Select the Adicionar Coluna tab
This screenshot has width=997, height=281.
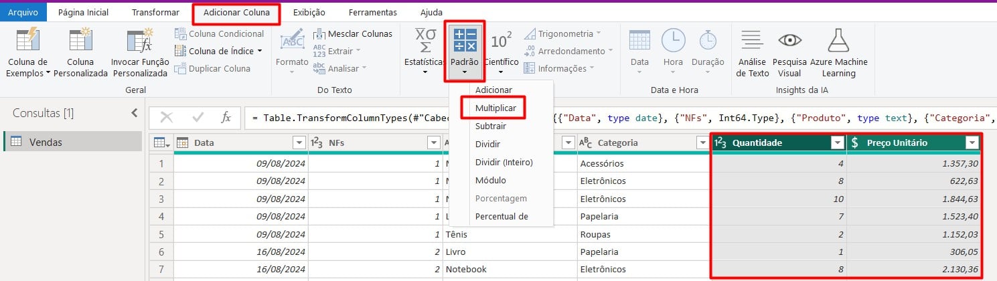click(x=236, y=12)
